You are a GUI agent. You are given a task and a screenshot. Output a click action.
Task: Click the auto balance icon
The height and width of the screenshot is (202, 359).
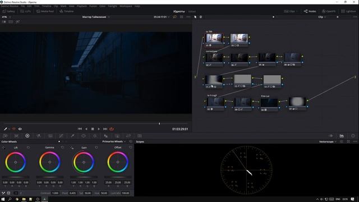point(8,193)
